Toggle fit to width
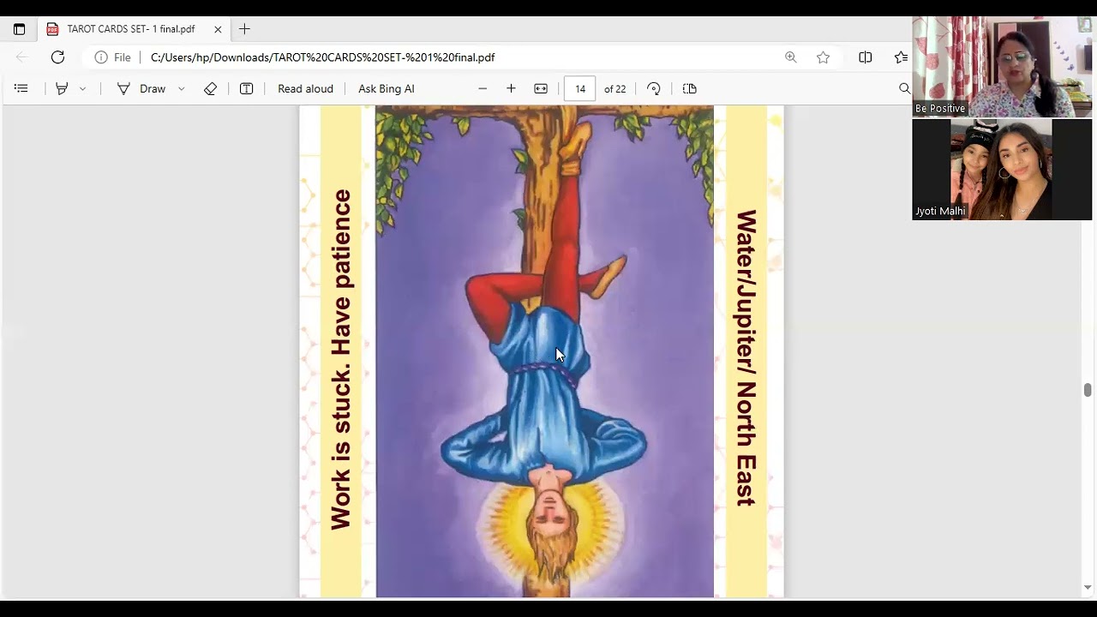 click(x=541, y=88)
